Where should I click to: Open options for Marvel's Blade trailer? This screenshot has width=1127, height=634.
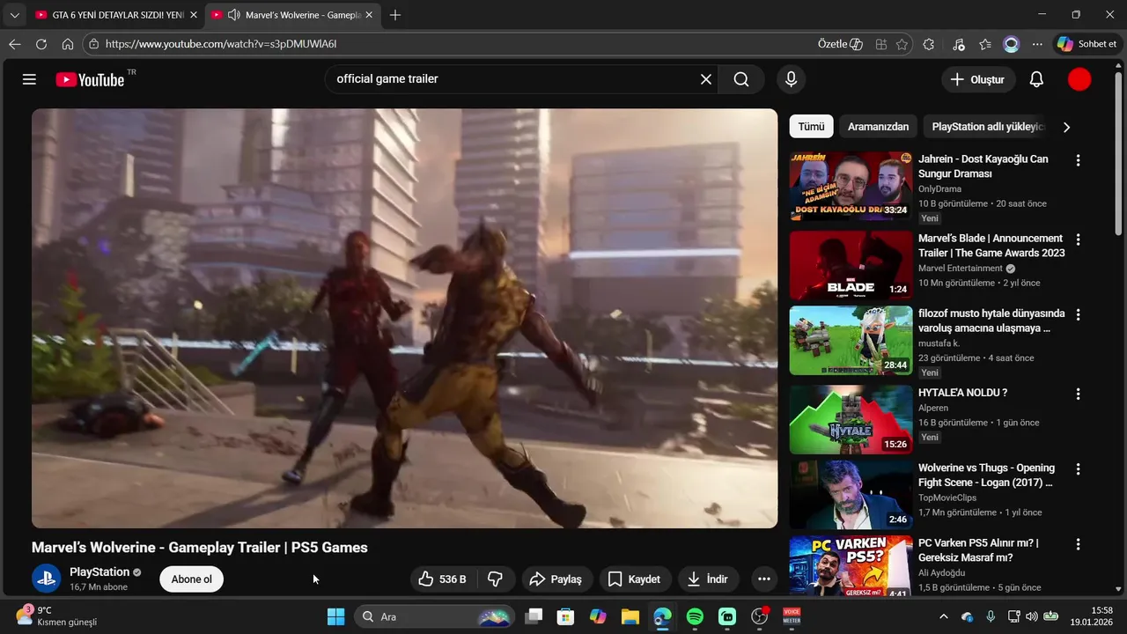[x=1078, y=240]
